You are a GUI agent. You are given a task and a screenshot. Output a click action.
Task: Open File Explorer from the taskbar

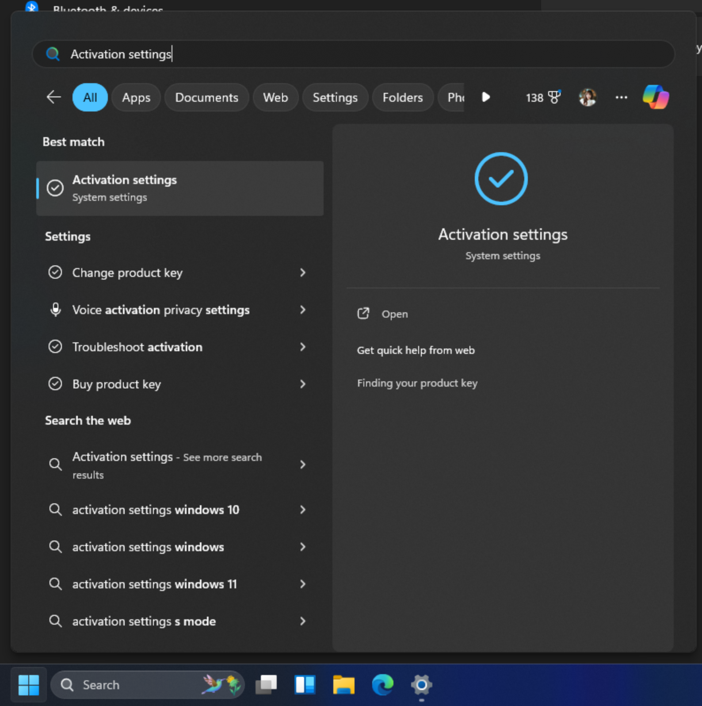343,685
